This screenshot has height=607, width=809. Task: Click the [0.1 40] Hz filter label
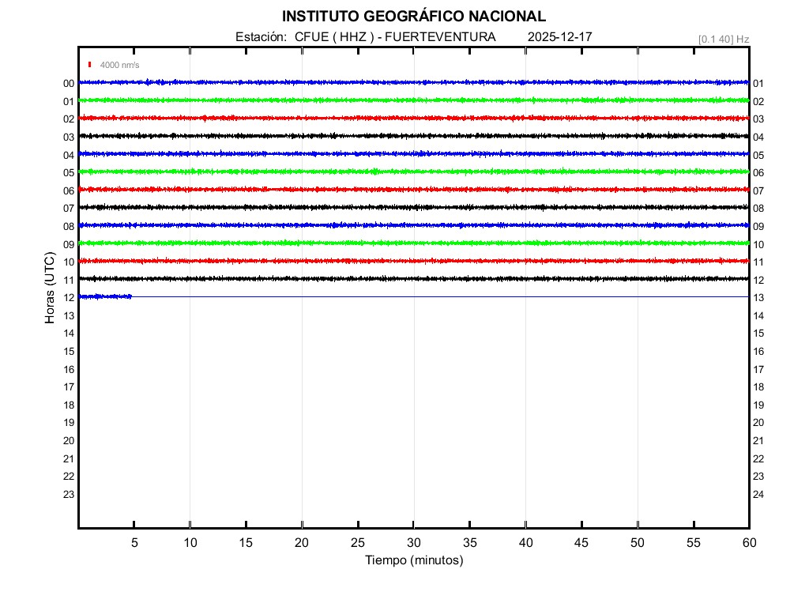pos(723,39)
